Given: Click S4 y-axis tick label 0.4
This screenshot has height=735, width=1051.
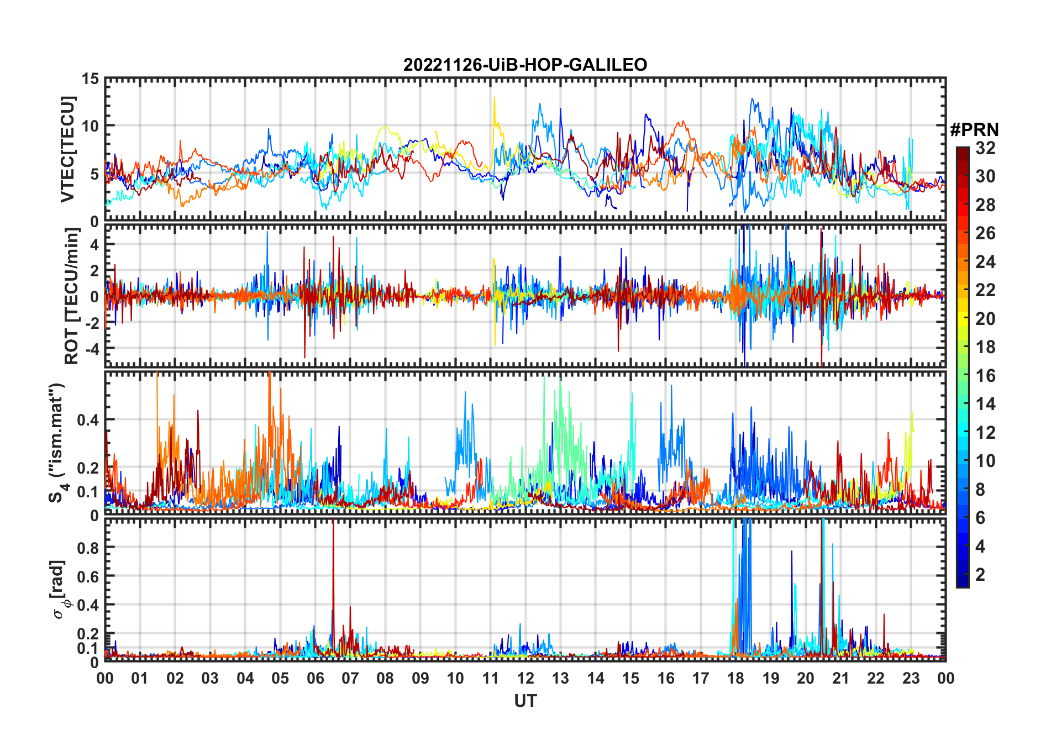Looking at the screenshot, I should tap(88, 420).
